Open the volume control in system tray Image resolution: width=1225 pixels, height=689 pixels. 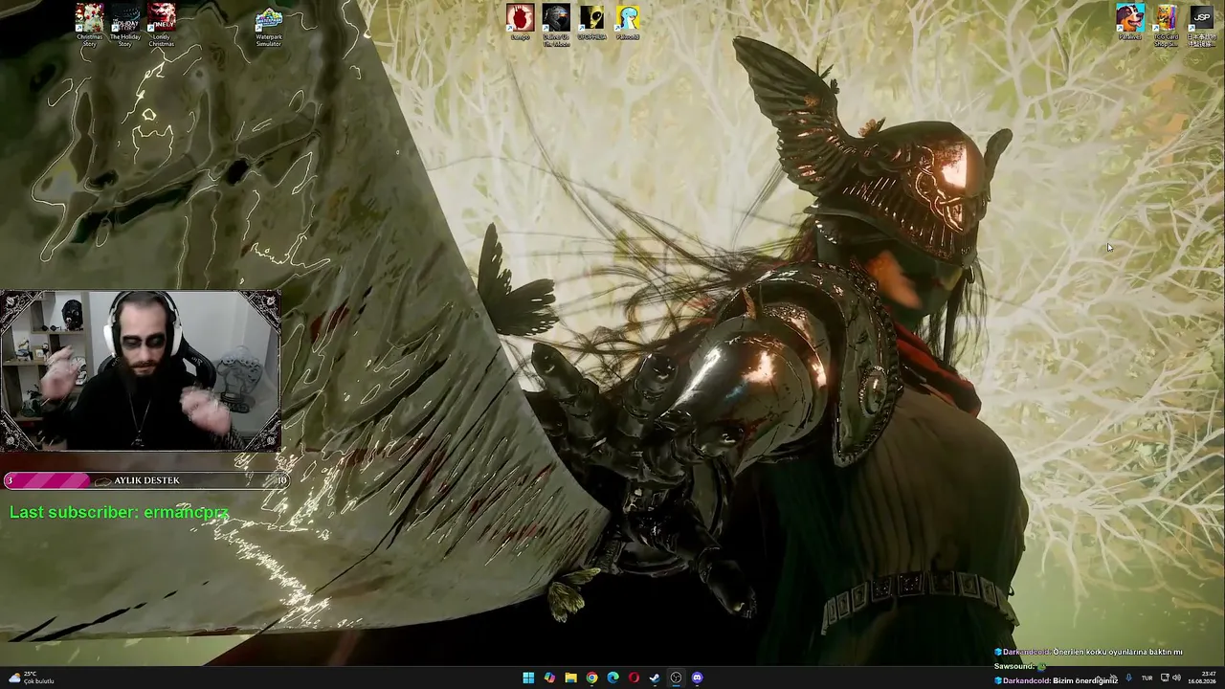click(x=1176, y=678)
